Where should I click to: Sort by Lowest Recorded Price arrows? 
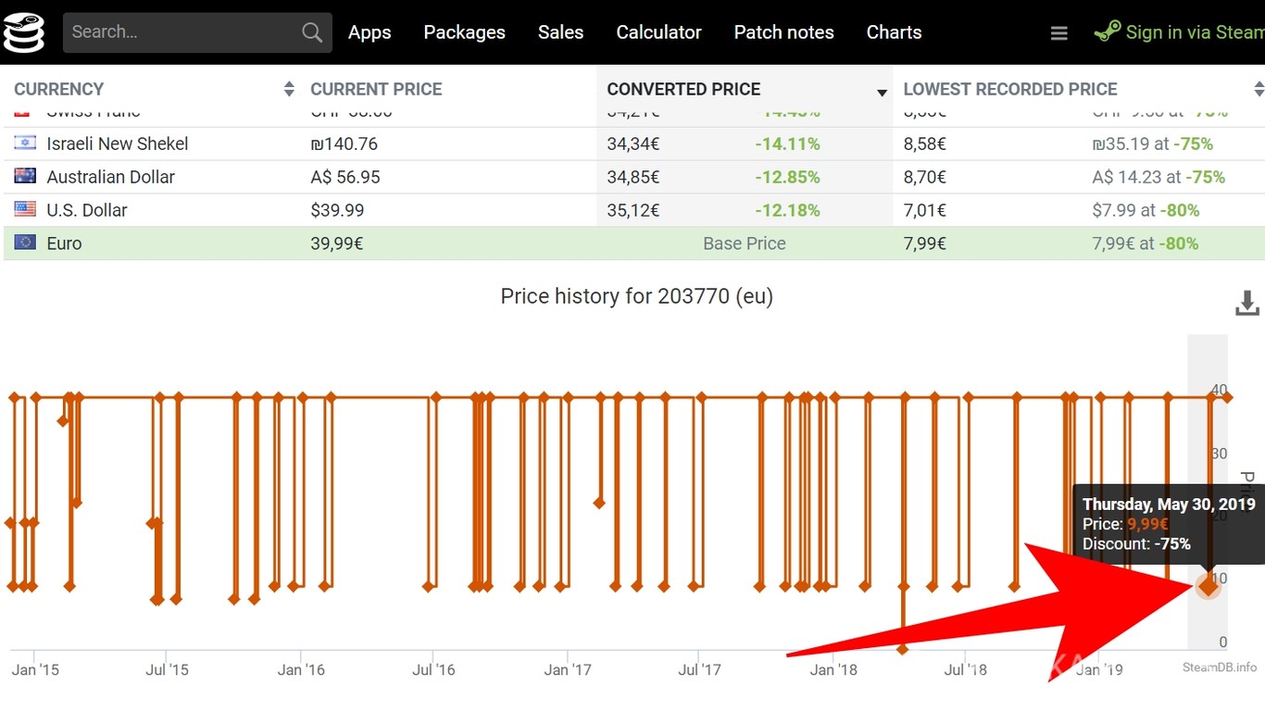[1259, 89]
